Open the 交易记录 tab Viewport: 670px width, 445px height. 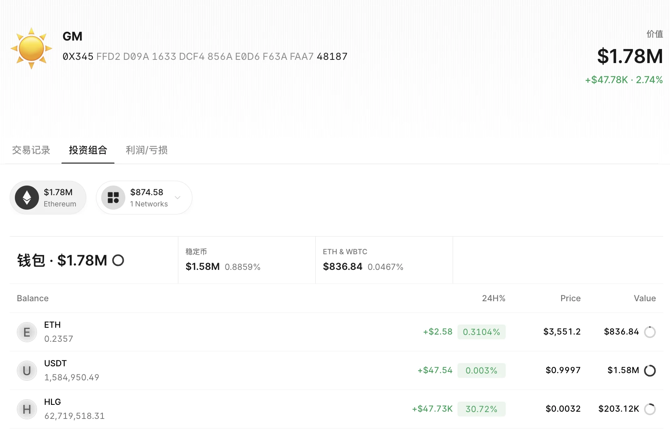coord(31,150)
